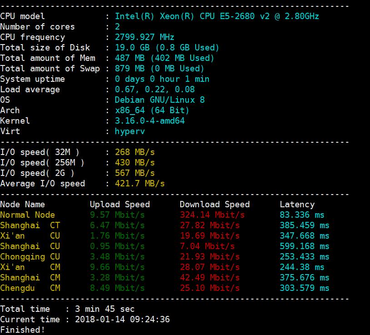Click the Chongqing CU node name

(x=30, y=257)
